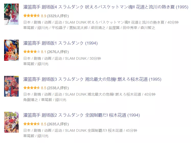This screenshot has height=143, width=191.
Task: Click the 8.9 score of 剧场版4
Action: (43, 16)
